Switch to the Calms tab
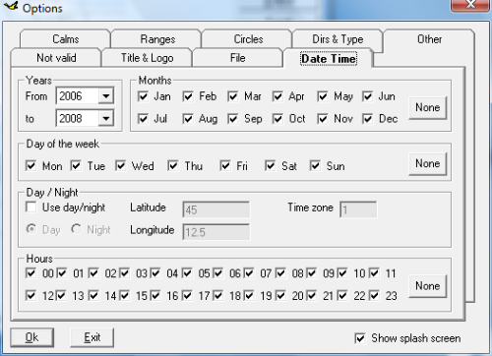This screenshot has width=492, height=356. tap(65, 39)
